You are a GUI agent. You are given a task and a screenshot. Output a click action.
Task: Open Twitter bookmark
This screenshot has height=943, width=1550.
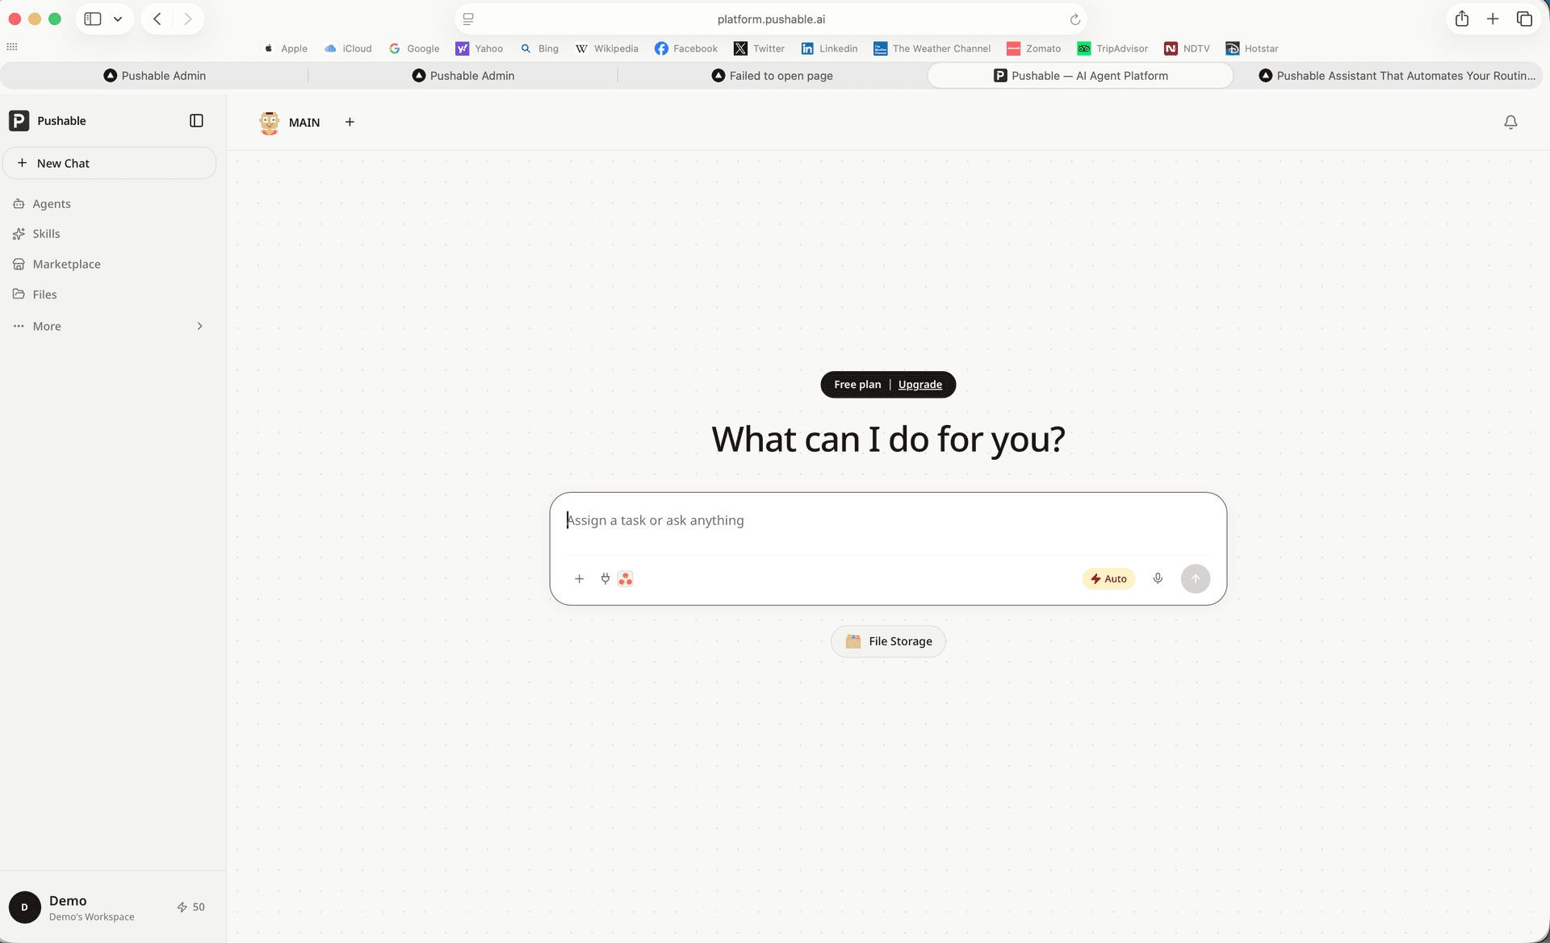759,48
